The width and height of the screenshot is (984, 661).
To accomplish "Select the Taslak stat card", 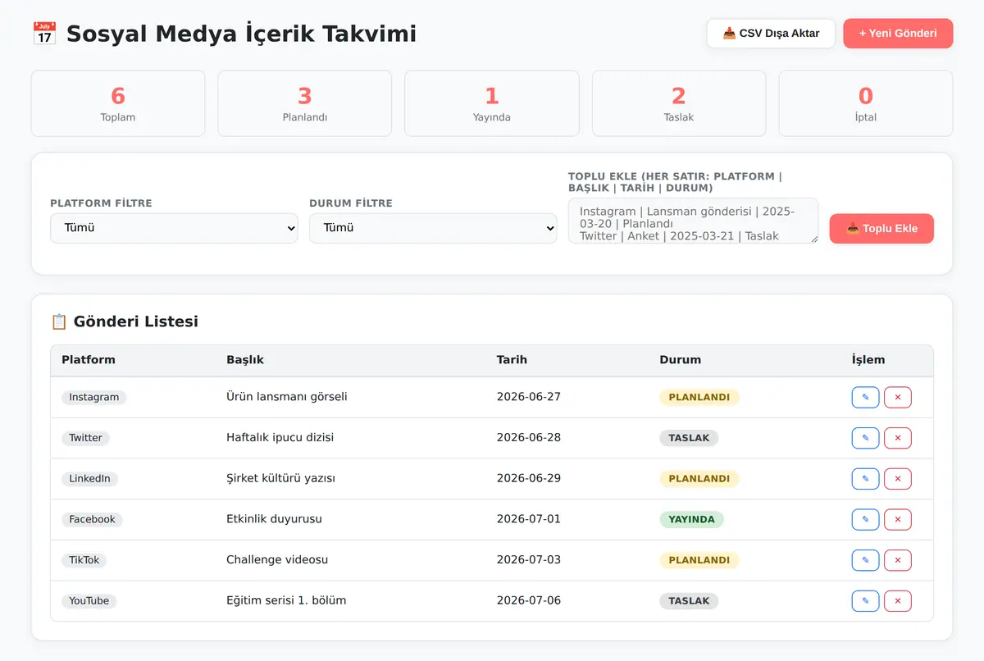I will pyautogui.click(x=679, y=103).
